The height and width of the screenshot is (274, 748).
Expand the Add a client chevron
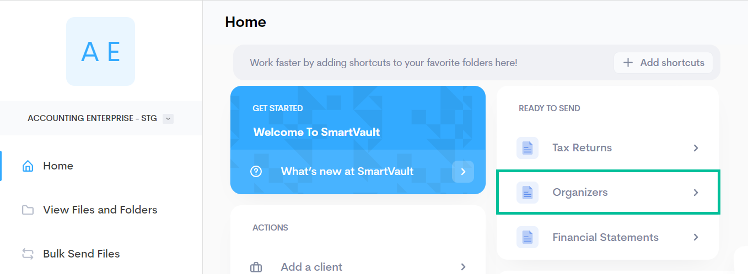463,267
